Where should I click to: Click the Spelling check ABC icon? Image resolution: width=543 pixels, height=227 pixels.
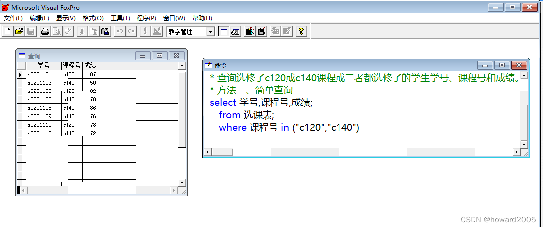68,31
